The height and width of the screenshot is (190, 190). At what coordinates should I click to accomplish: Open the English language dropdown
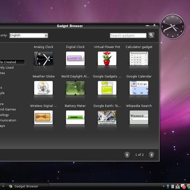coord(28,35)
